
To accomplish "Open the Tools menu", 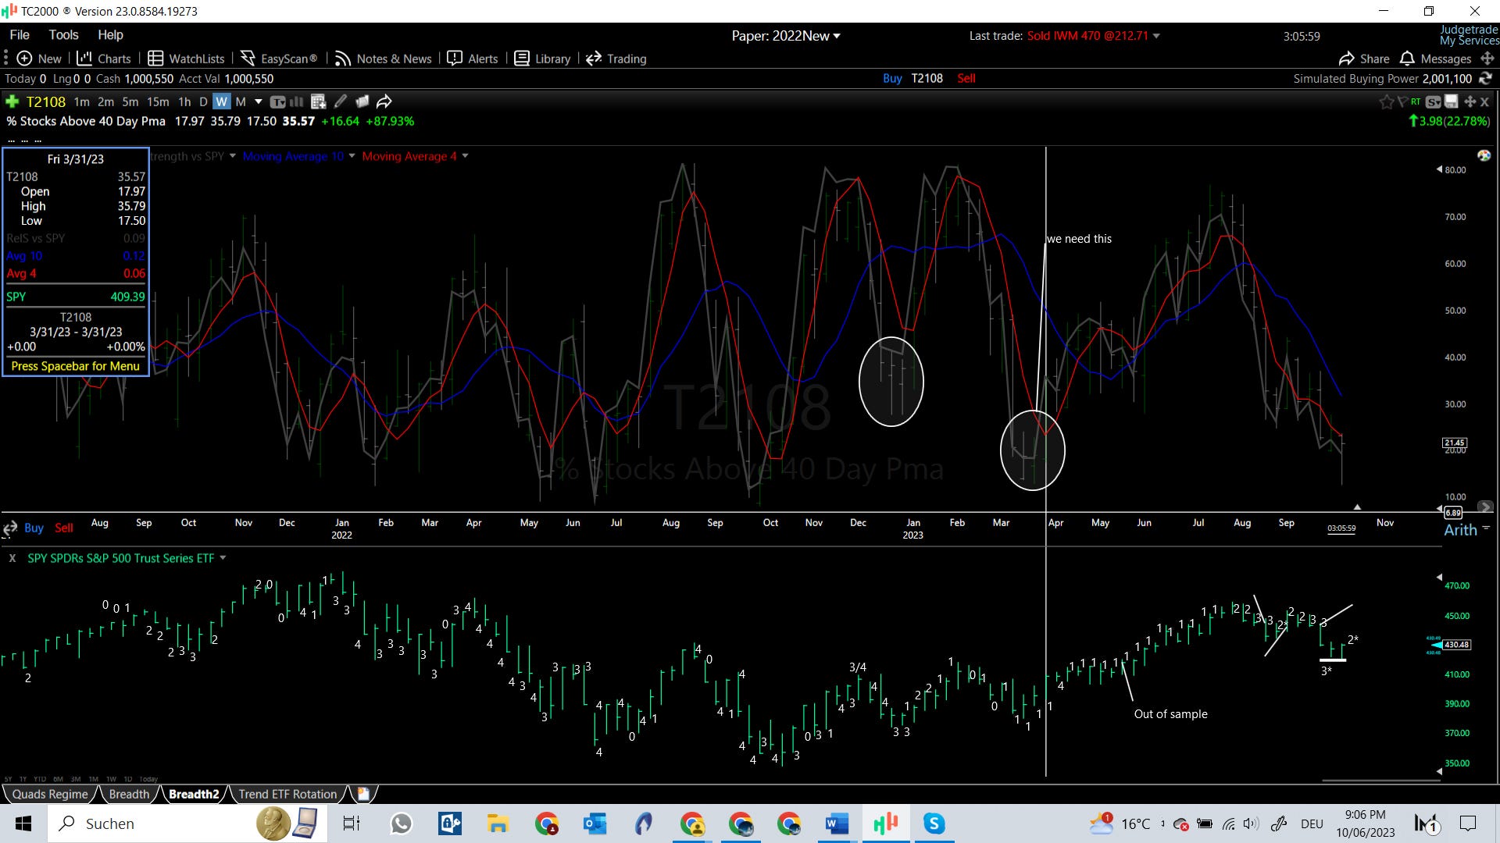I will [63, 35].
